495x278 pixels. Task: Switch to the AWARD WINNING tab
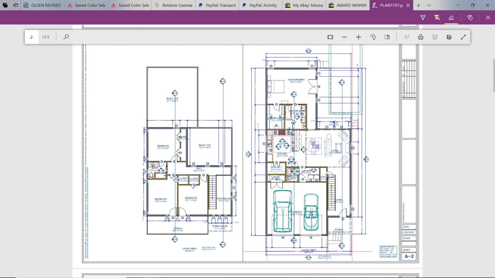[348, 5]
